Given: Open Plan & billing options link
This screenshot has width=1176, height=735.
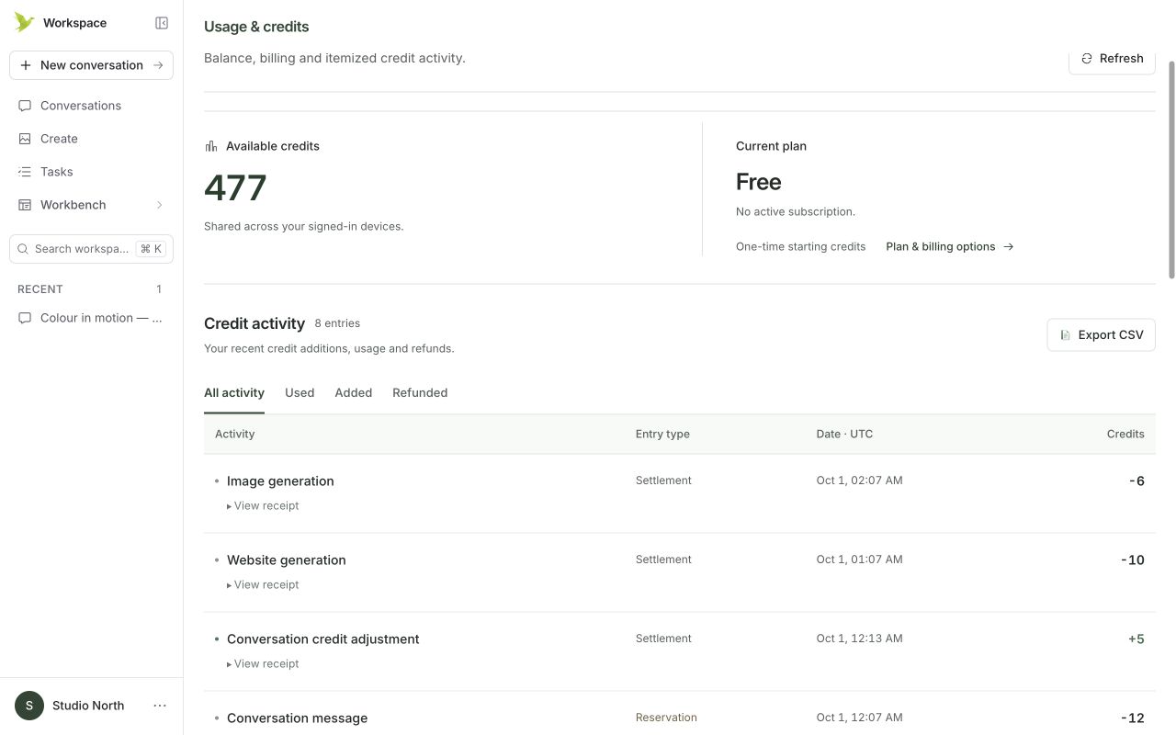Looking at the screenshot, I should (x=949, y=246).
